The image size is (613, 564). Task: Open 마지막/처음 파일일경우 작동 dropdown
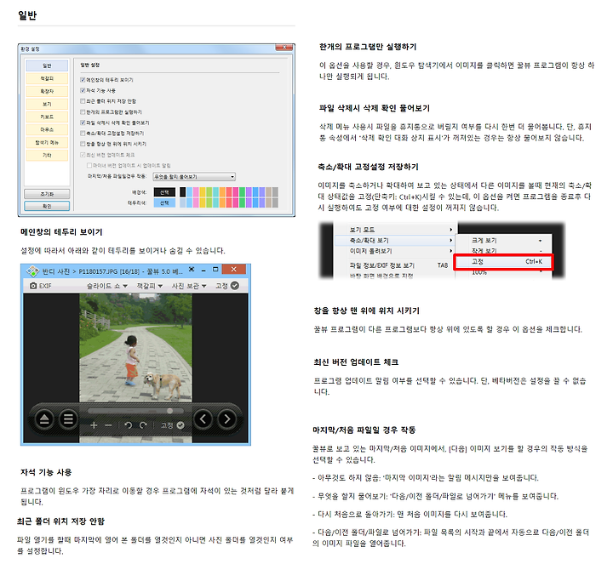[x=194, y=177]
